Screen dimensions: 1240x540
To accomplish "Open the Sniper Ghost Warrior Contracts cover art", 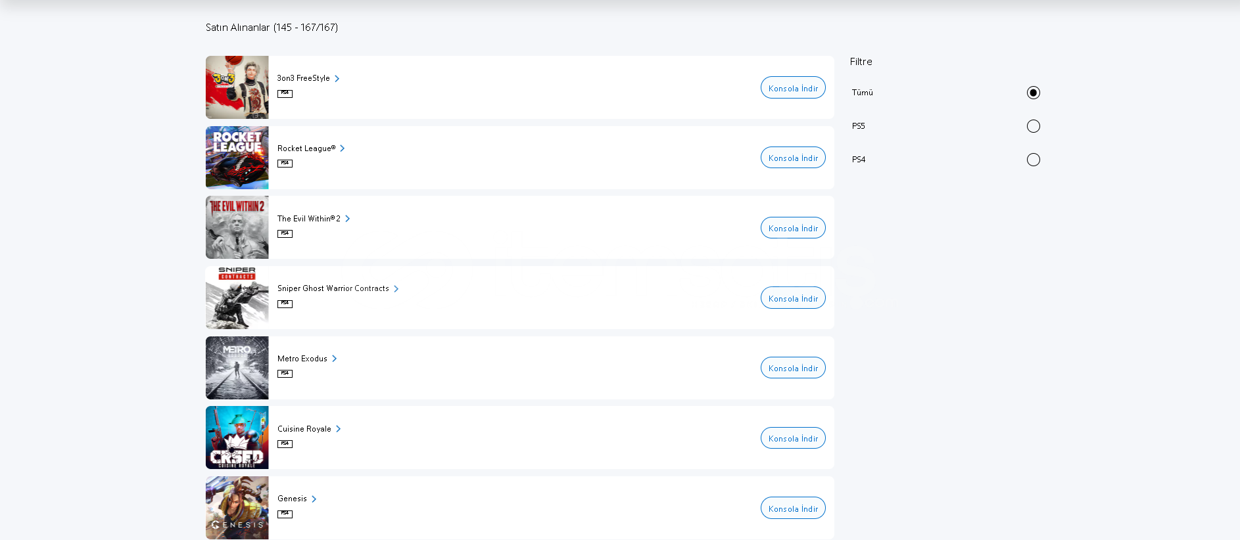I will [x=237, y=298].
